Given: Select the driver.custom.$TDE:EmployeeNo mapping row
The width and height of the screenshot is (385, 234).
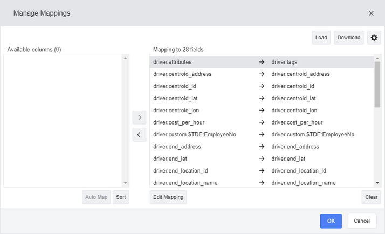Looking at the screenshot, I should click(x=262, y=135).
